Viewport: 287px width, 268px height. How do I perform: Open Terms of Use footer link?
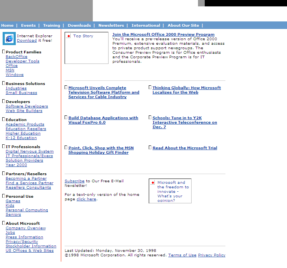tap(182, 255)
